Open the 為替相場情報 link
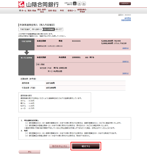 click(x=126, y=20)
